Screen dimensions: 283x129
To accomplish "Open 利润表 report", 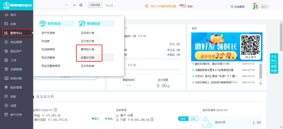I will 46,41.
